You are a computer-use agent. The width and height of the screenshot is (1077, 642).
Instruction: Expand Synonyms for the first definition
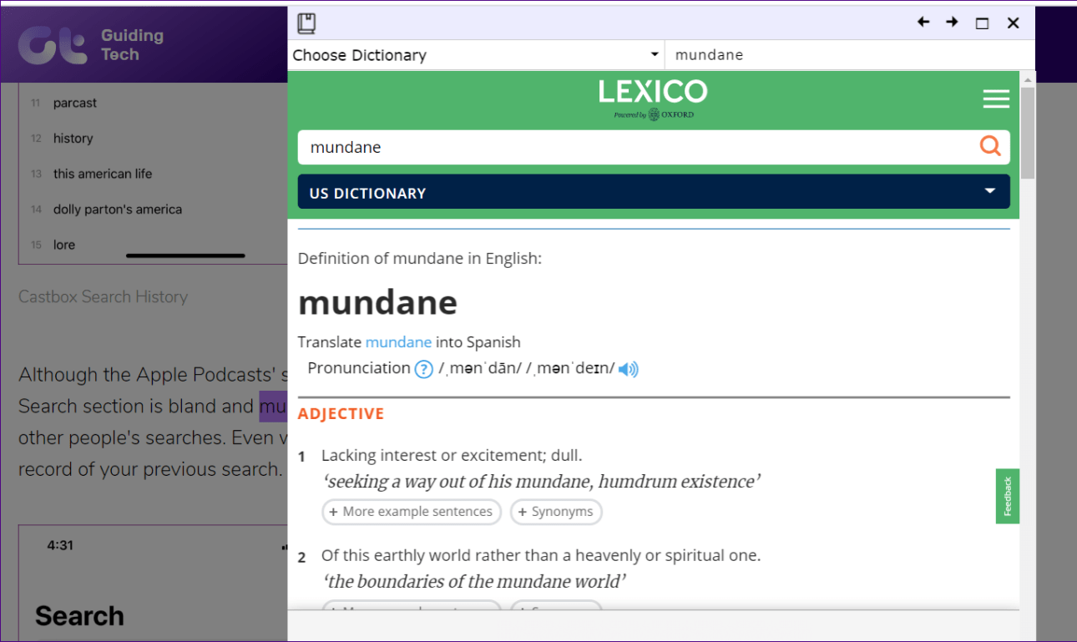tap(555, 512)
